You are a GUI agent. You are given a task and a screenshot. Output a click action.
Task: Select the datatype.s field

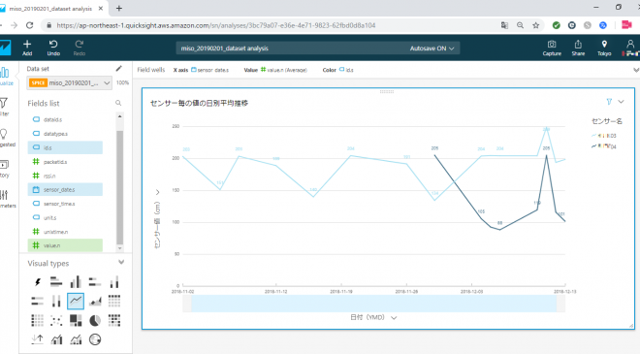(65, 134)
